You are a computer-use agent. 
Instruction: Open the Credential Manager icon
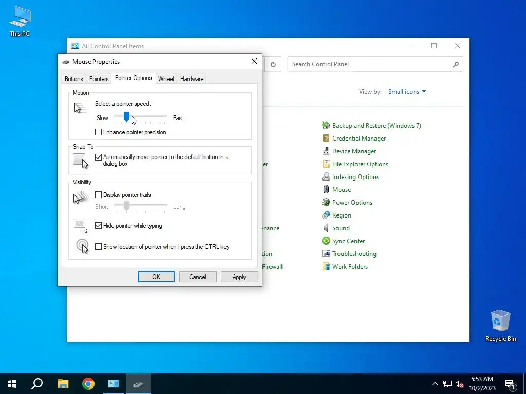click(x=326, y=139)
